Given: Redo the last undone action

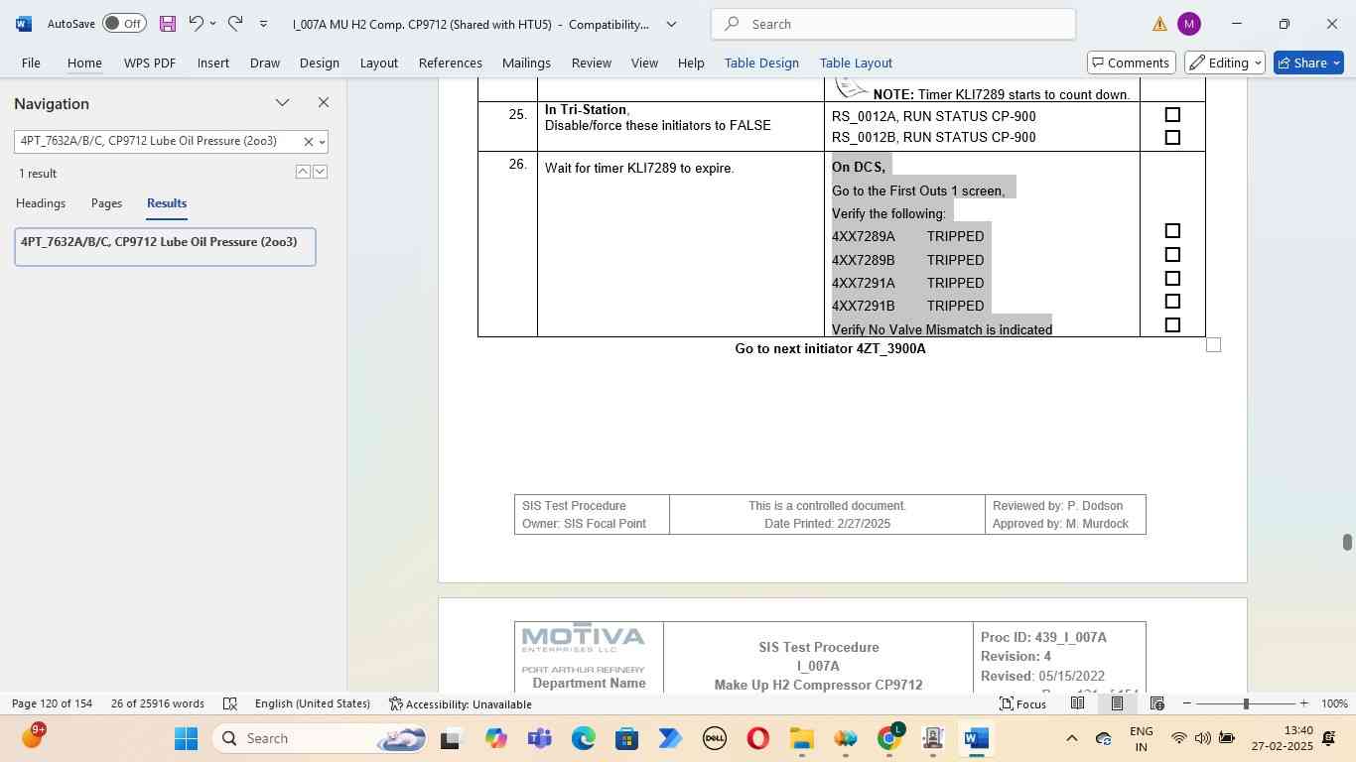Looking at the screenshot, I should tap(235, 24).
